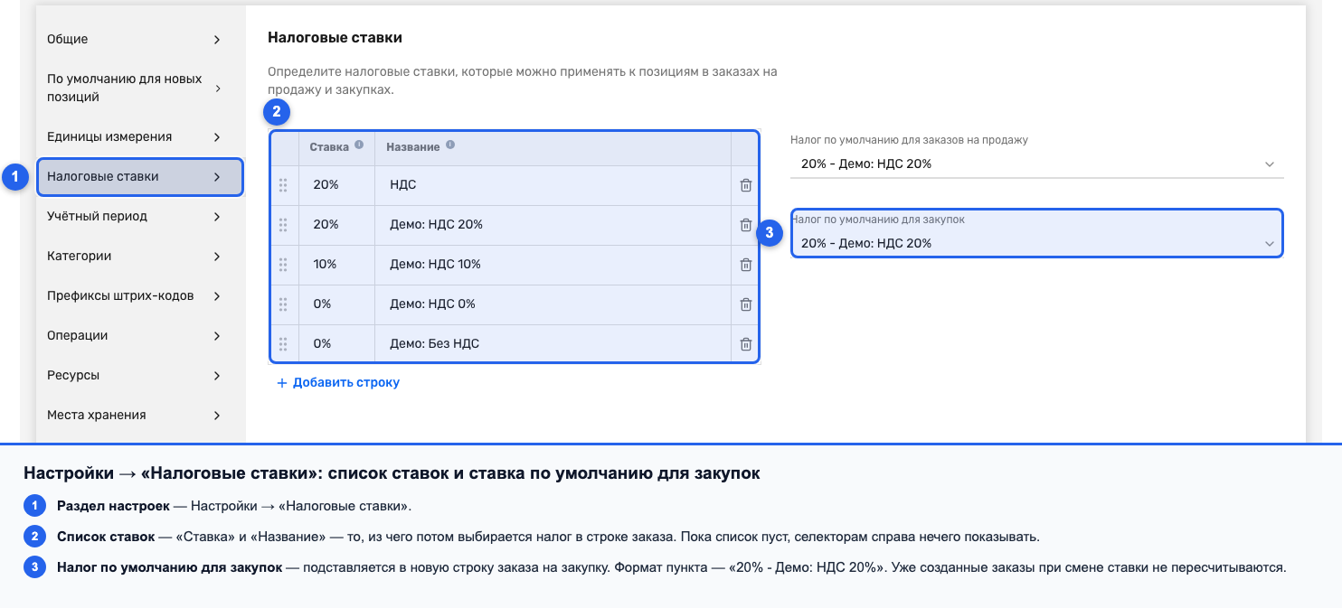This screenshot has height=608, width=1342.
Task: Edit the name Демо: НДС 10%
Action: 553,265
